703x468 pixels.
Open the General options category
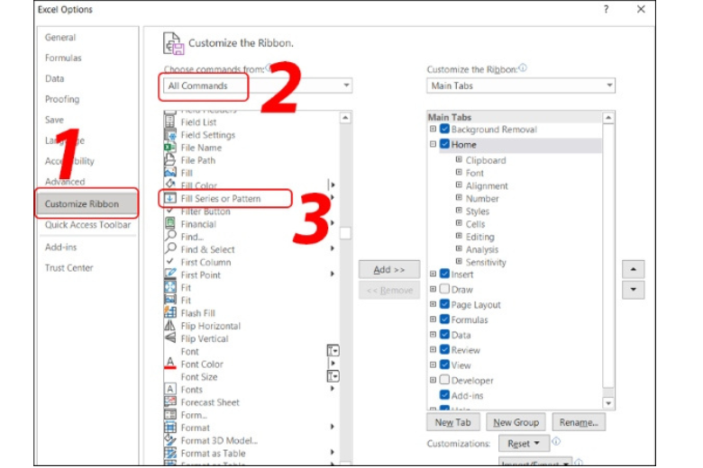[x=60, y=38]
